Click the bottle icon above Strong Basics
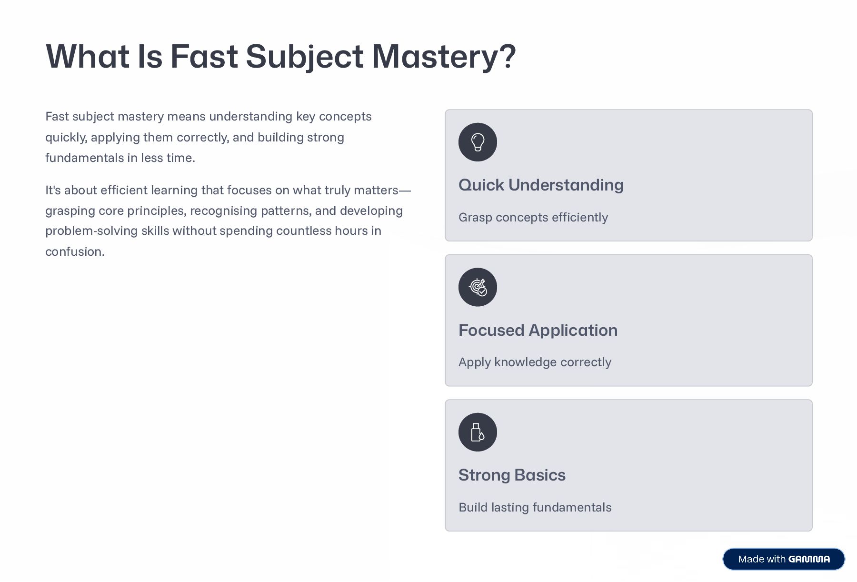The image size is (857, 582). pos(478,432)
